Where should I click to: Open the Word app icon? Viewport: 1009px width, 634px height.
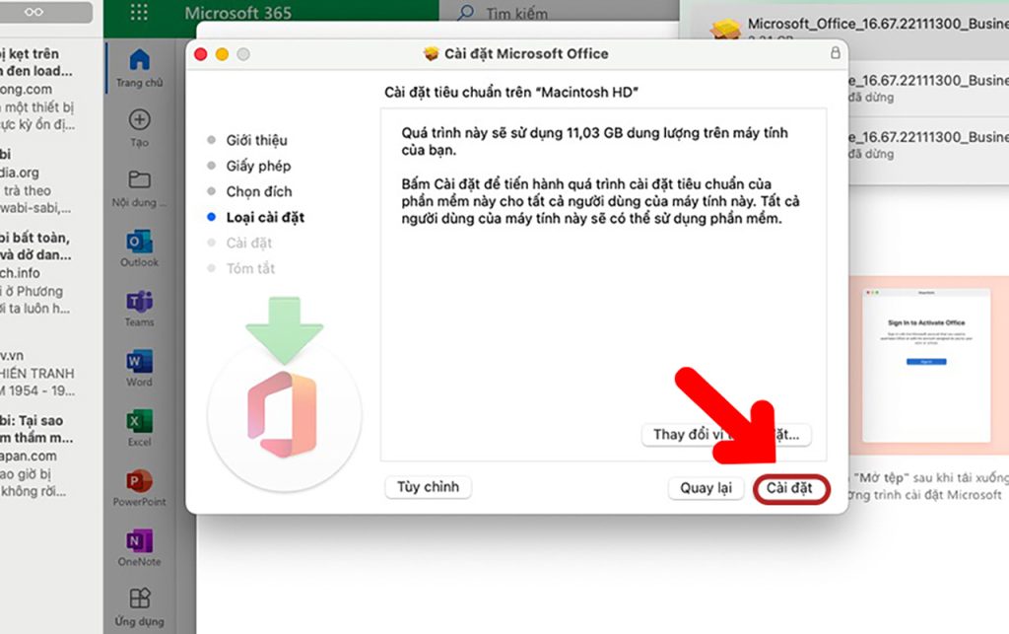pyautogui.click(x=139, y=365)
